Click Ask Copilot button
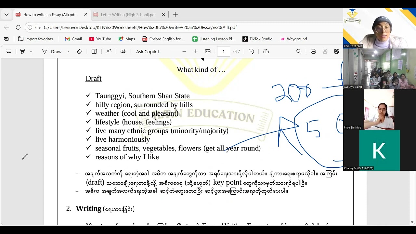The image size is (416, 234). click(x=148, y=52)
